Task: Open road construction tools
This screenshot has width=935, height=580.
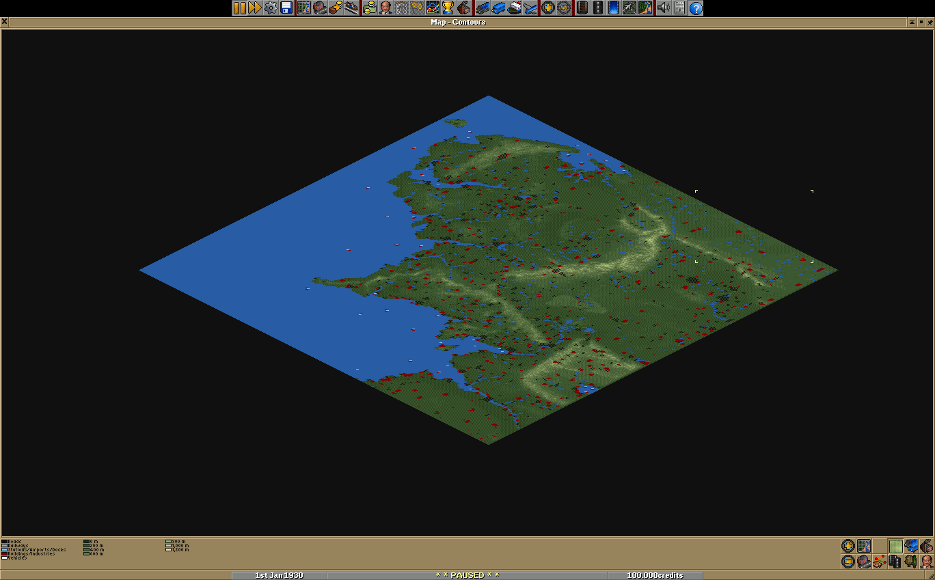Action: pos(598,8)
